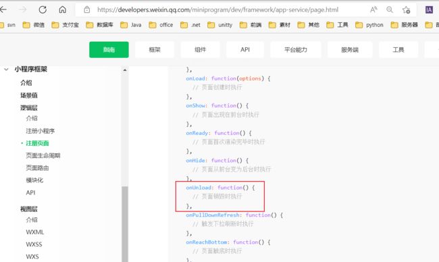Image resolution: width=439 pixels, height=262 pixels.
Task: Open the 工具 bookmark folder
Action: coord(338,25)
